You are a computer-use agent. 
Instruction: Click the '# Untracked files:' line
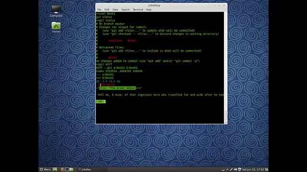(110, 47)
